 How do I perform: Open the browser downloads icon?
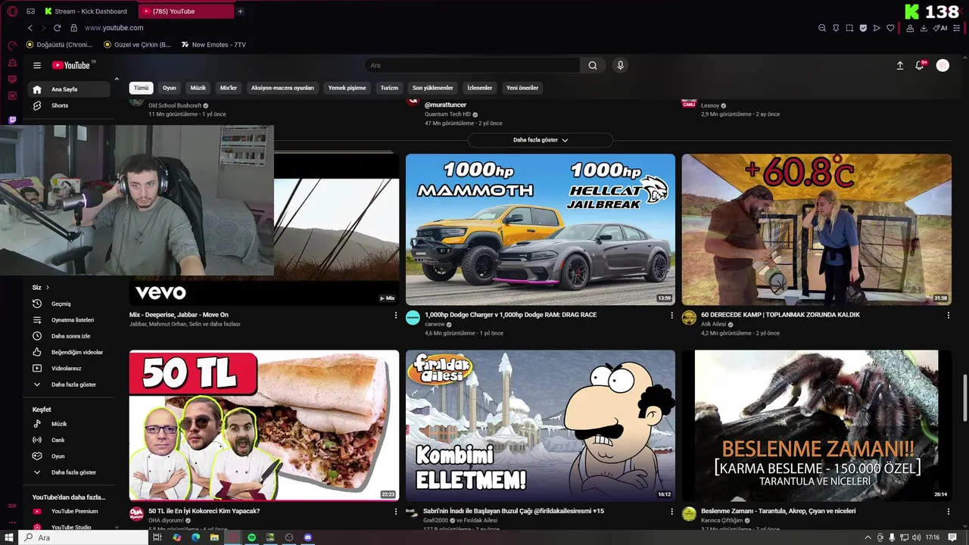click(924, 28)
